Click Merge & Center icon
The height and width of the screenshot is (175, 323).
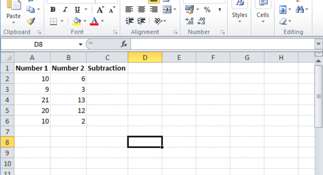pos(167,9)
